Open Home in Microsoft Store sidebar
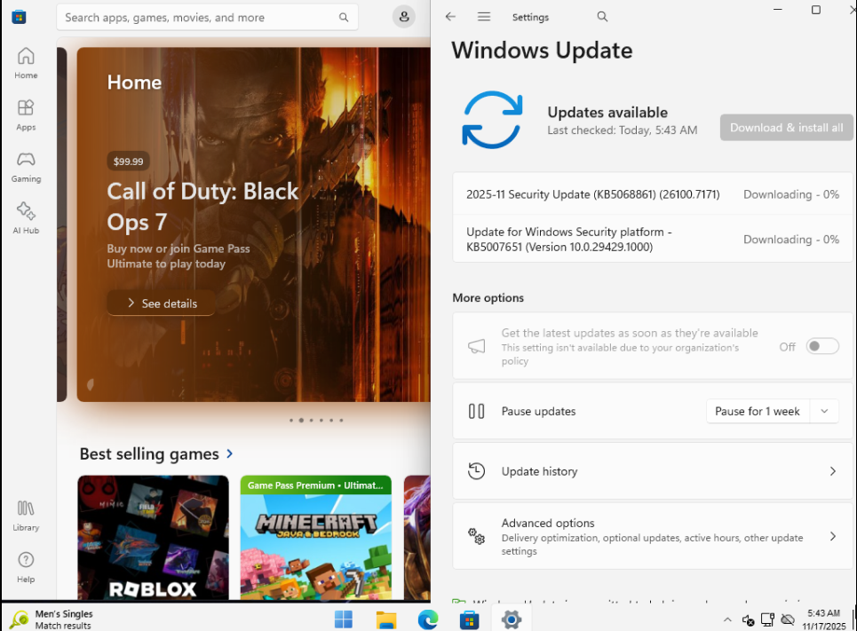 point(26,63)
